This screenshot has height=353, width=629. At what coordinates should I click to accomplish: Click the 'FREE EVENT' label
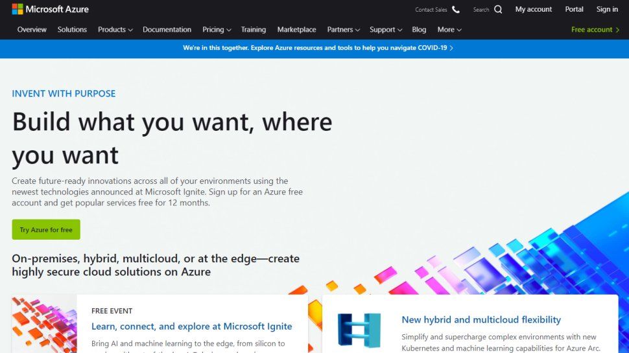pos(112,311)
